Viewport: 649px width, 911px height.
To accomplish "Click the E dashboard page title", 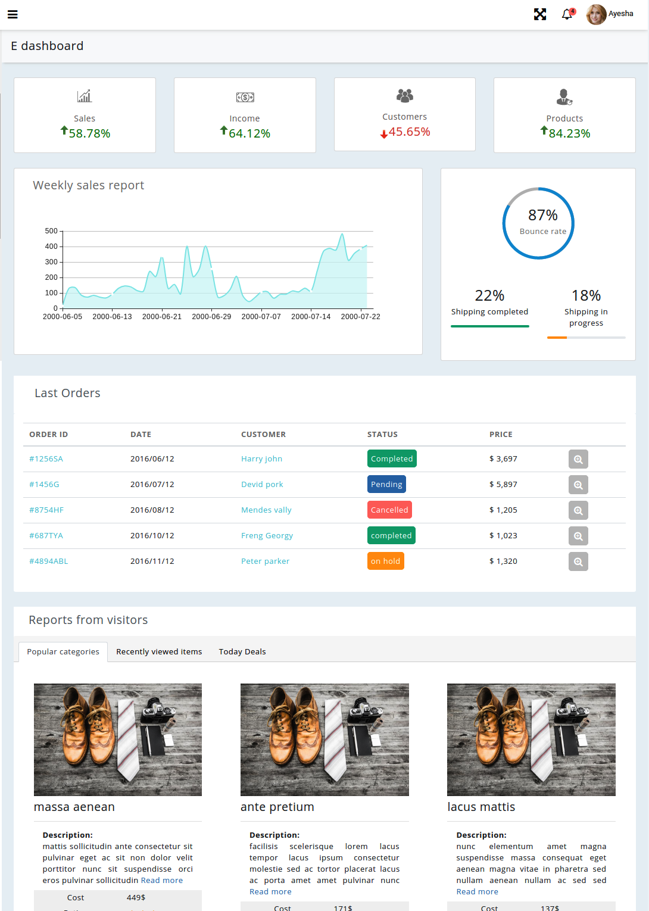I will click(x=47, y=46).
